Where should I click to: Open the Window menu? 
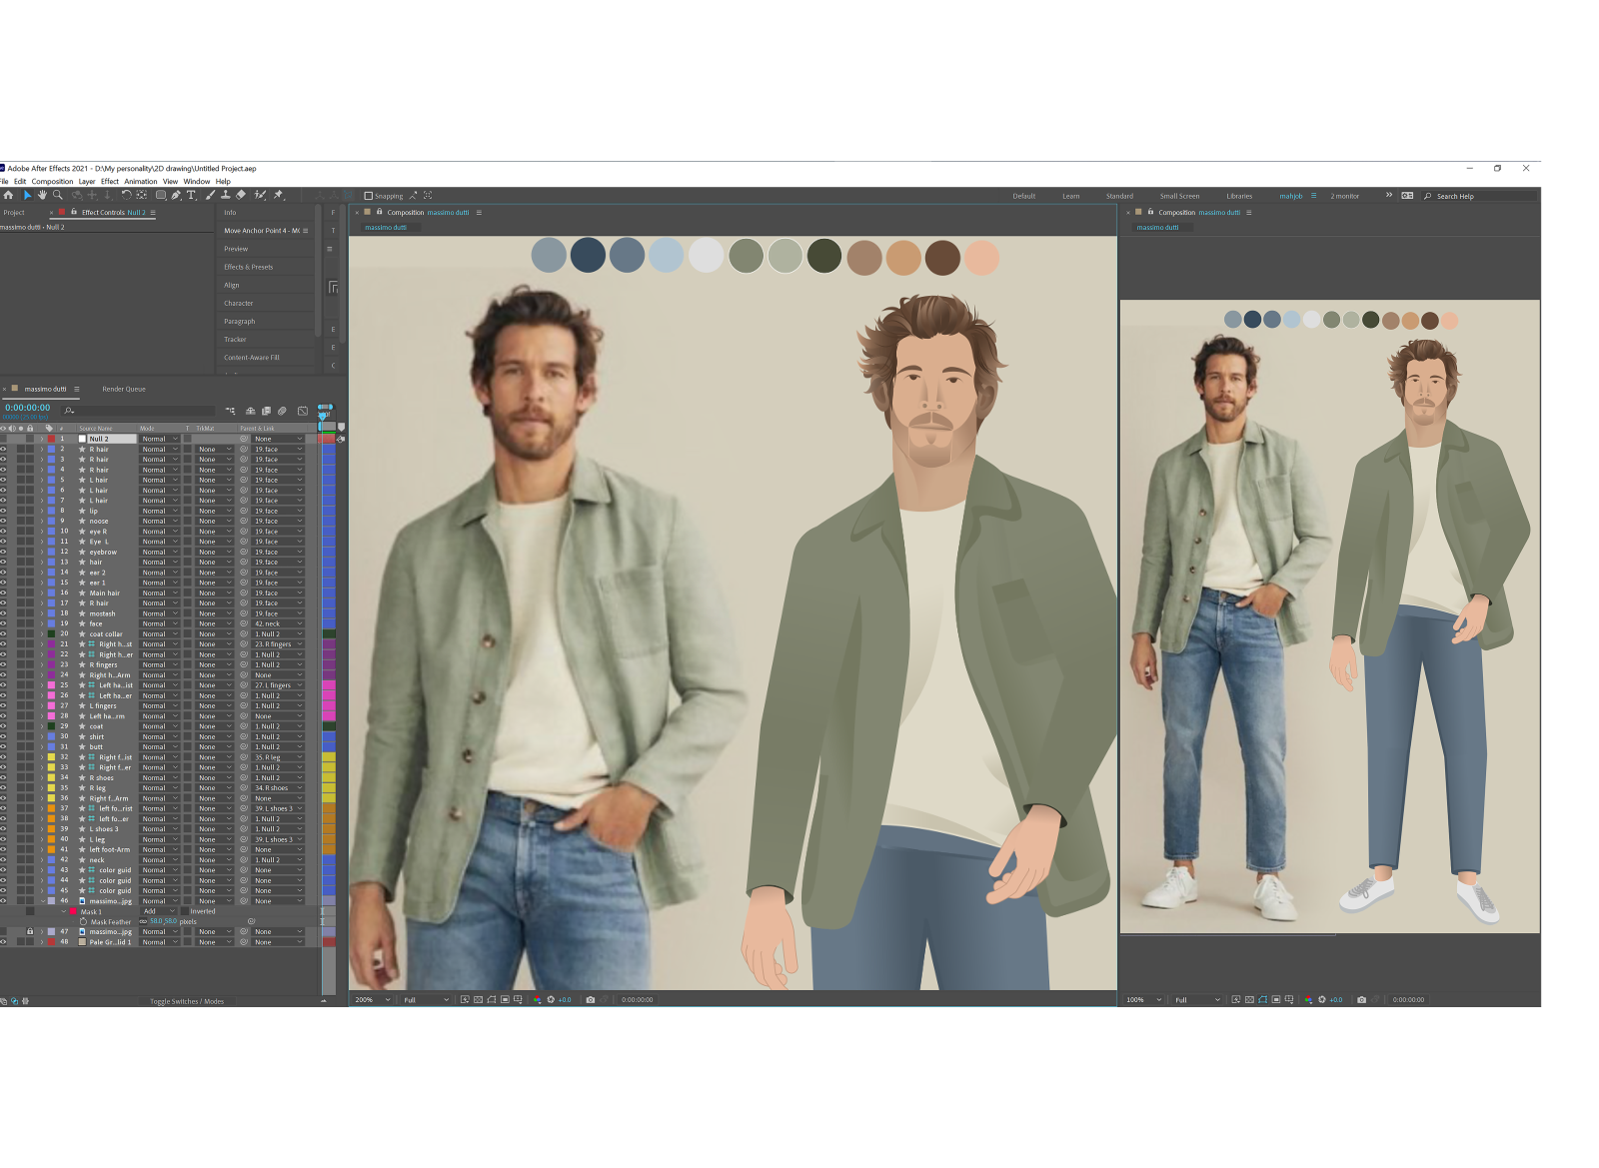point(197,181)
